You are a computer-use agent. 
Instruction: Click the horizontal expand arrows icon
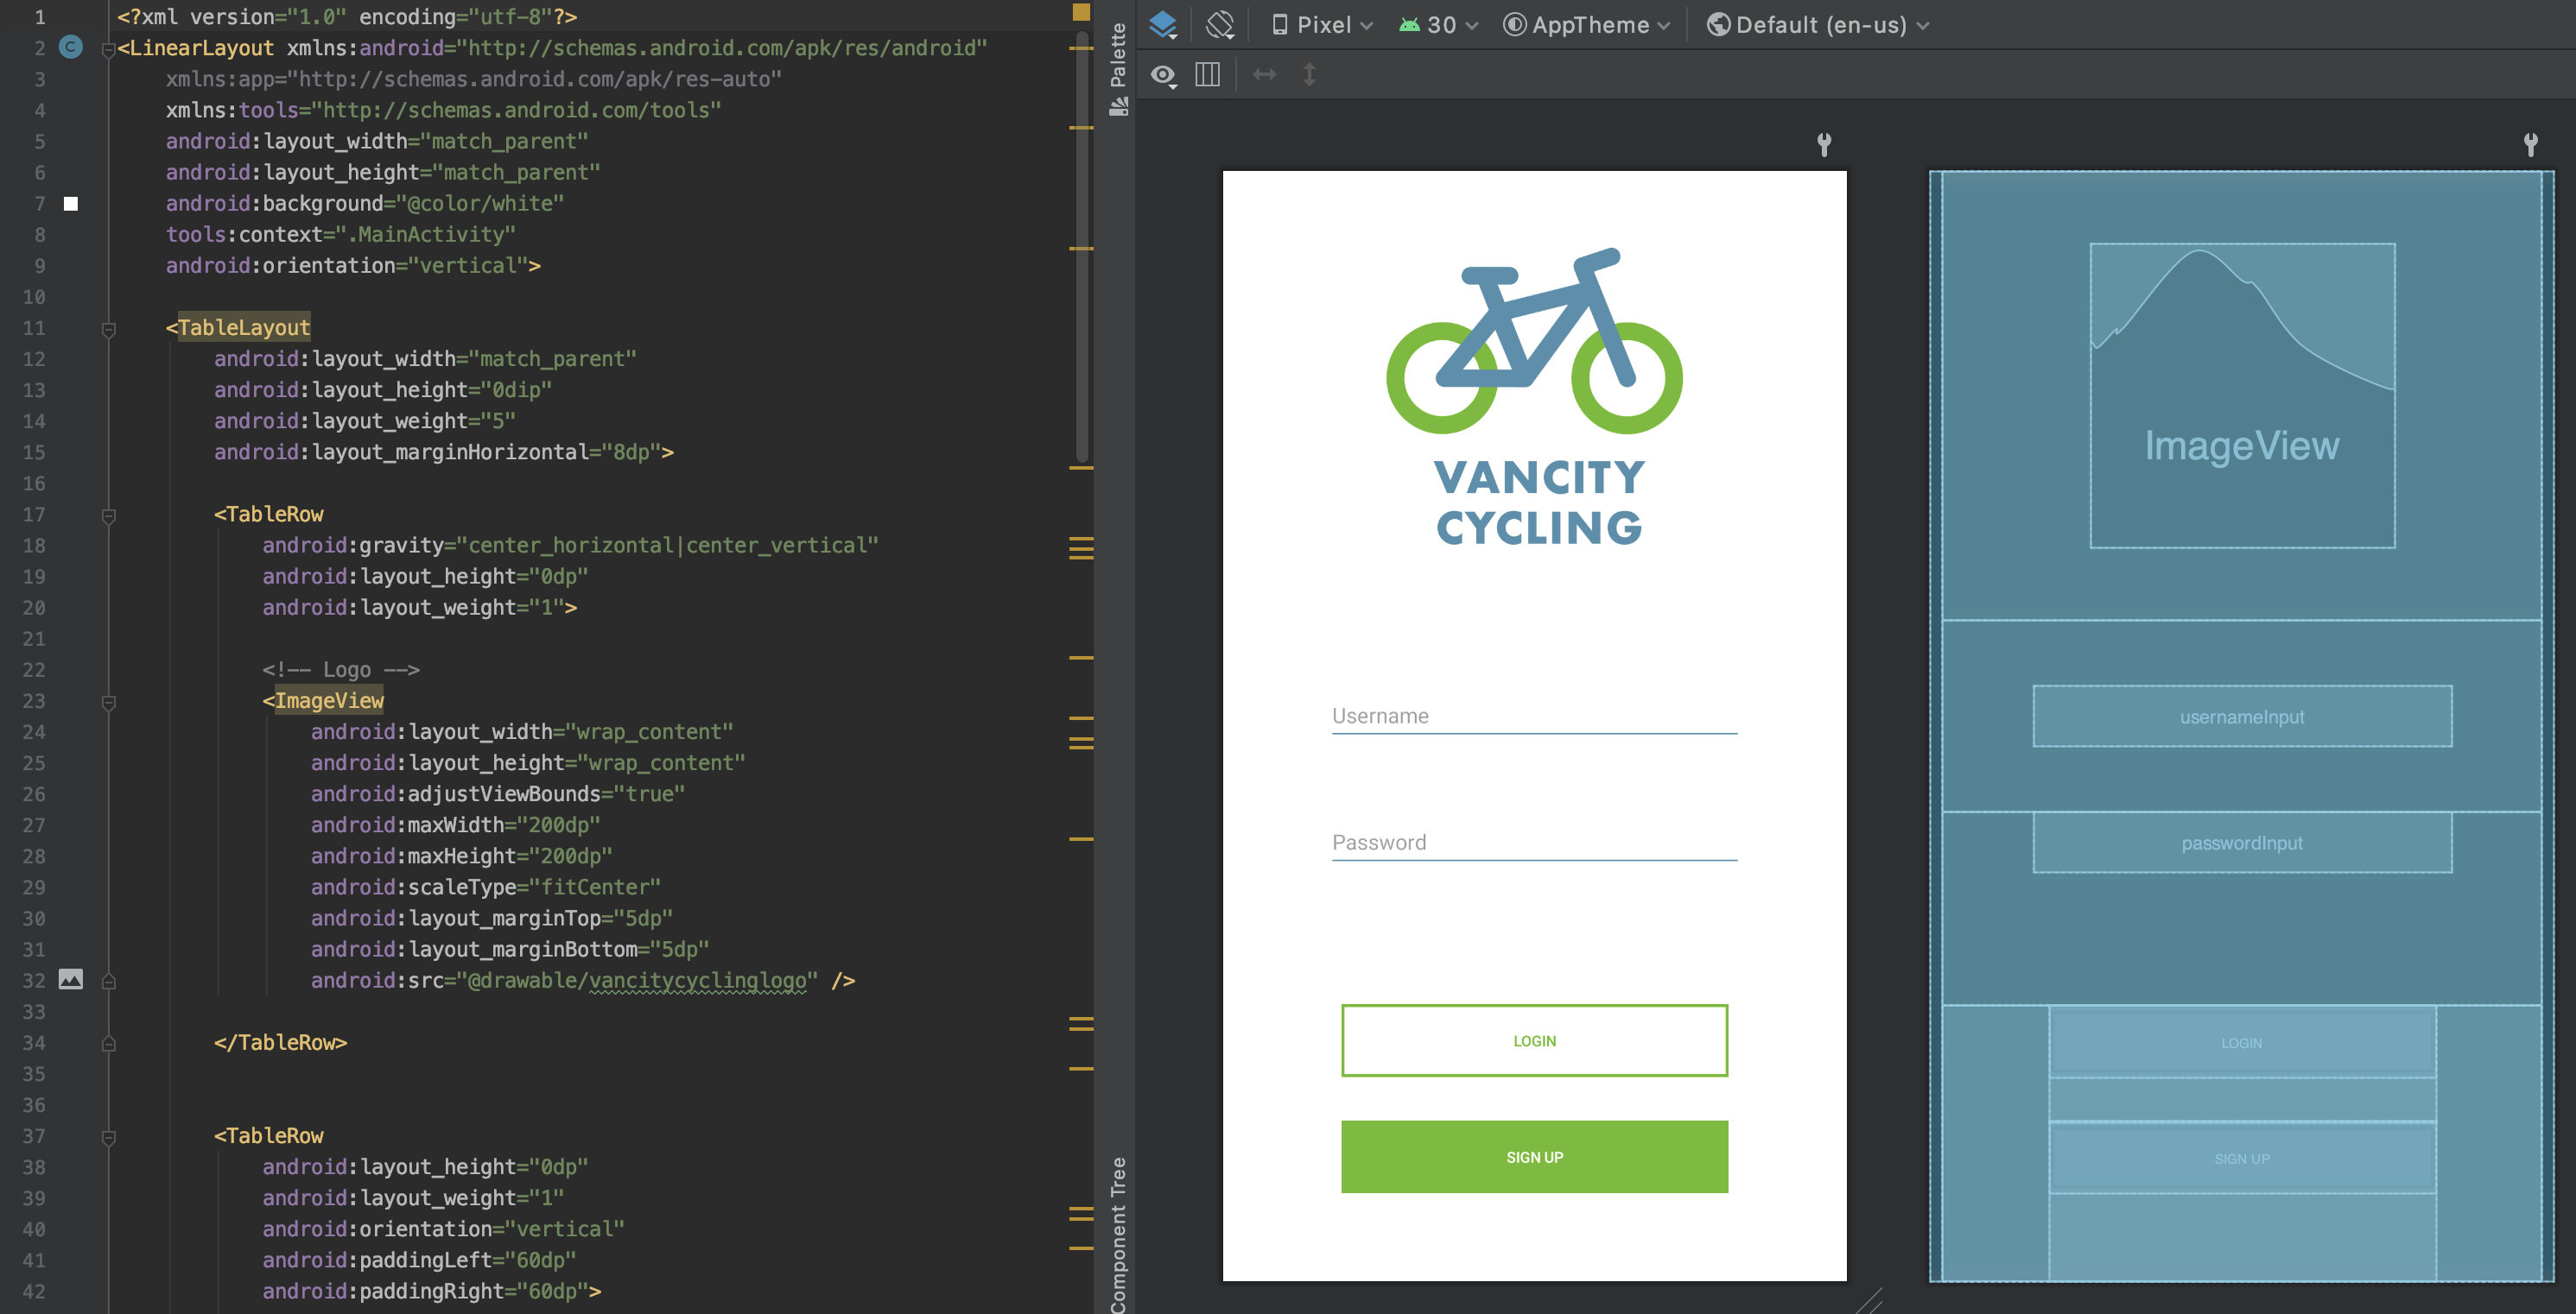(1264, 75)
